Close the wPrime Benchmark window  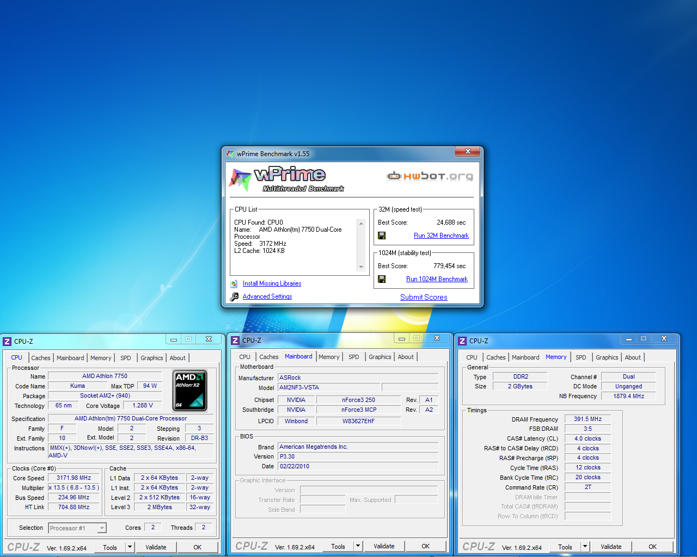tap(468, 152)
